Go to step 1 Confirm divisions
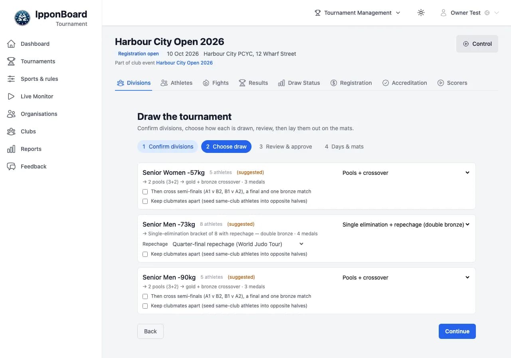This screenshot has height=358, width=511. tap(168, 147)
